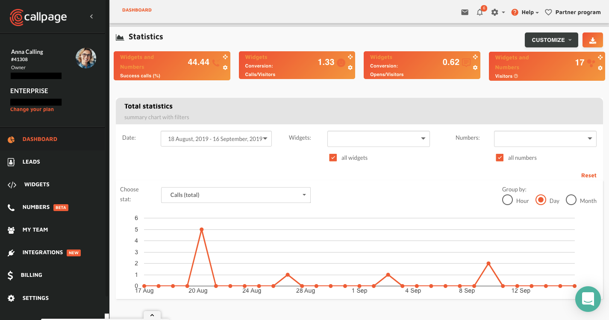Click the orange download export button
Screen dimensions: 609x320
[x=592, y=40]
